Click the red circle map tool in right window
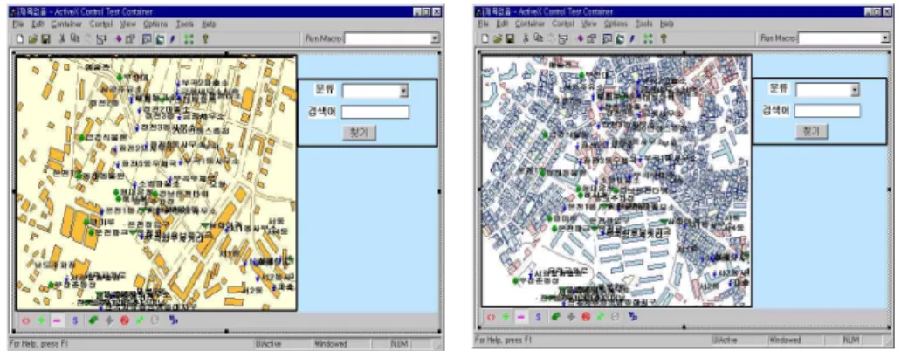Screen dimensions: 901x351 click(x=490, y=317)
